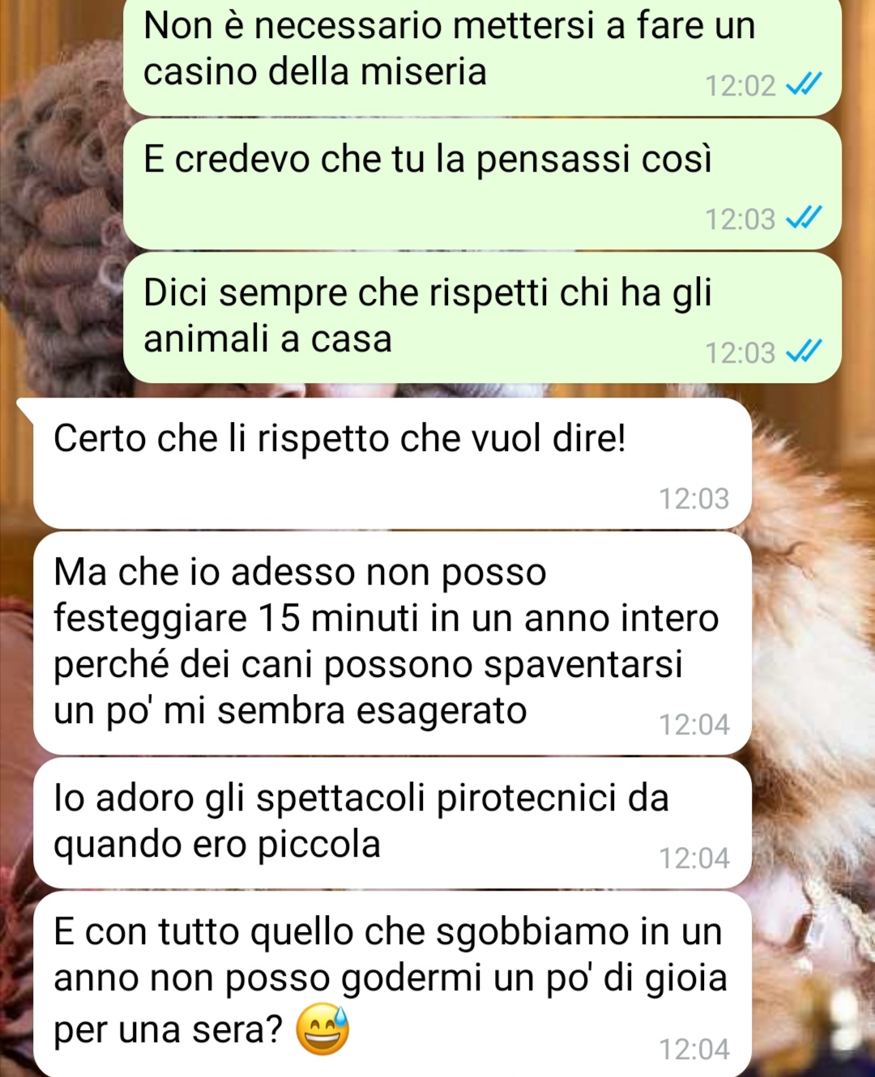Select the 'E credevo che tu la pensassi così' bubble

pos(482,184)
